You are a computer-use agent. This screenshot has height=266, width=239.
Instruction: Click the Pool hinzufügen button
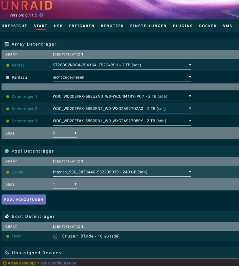pyautogui.click(x=24, y=199)
